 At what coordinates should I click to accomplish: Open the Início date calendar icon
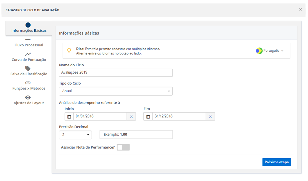pyautogui.click(x=69, y=117)
